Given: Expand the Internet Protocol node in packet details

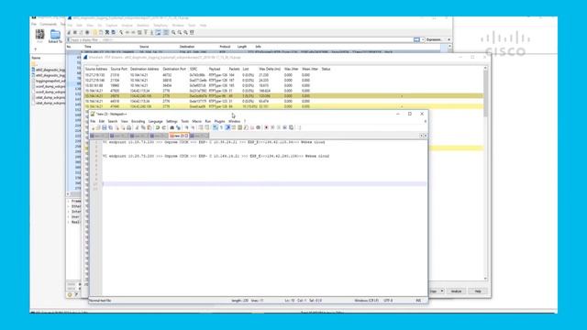Looking at the screenshot, I should coord(69,212).
